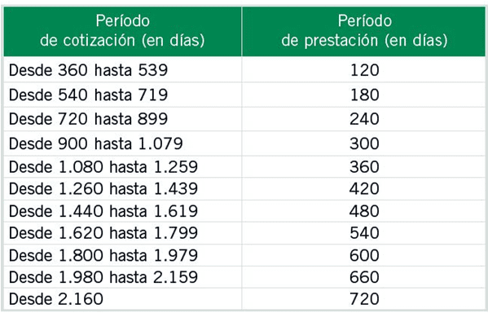The width and height of the screenshot is (488, 313).
Task: Select the 'Desde 1.260 hasta 1.439' cell
Action: tap(122, 189)
